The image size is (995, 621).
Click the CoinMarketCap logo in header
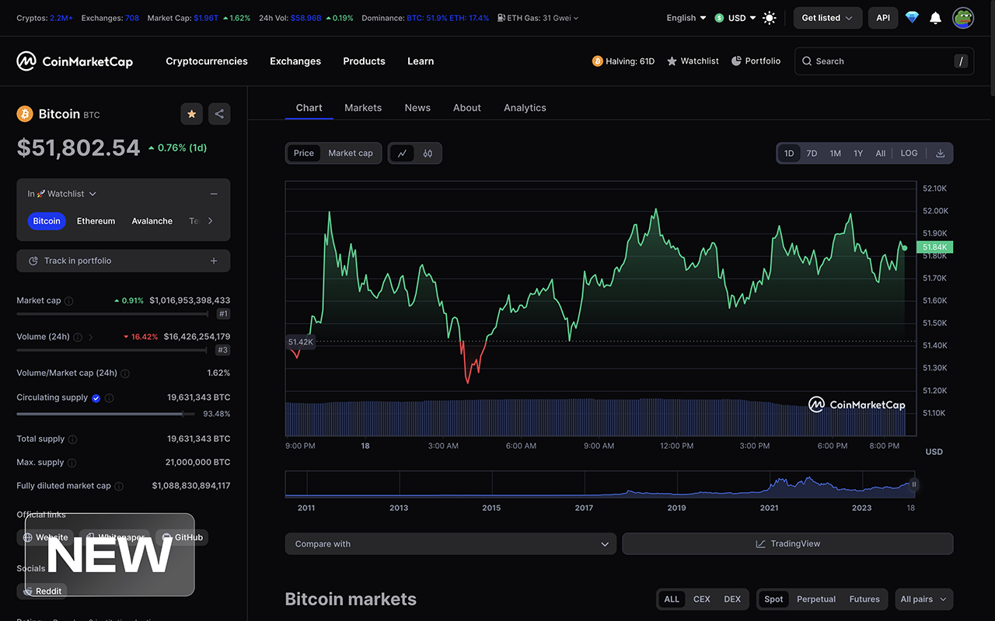(75, 61)
